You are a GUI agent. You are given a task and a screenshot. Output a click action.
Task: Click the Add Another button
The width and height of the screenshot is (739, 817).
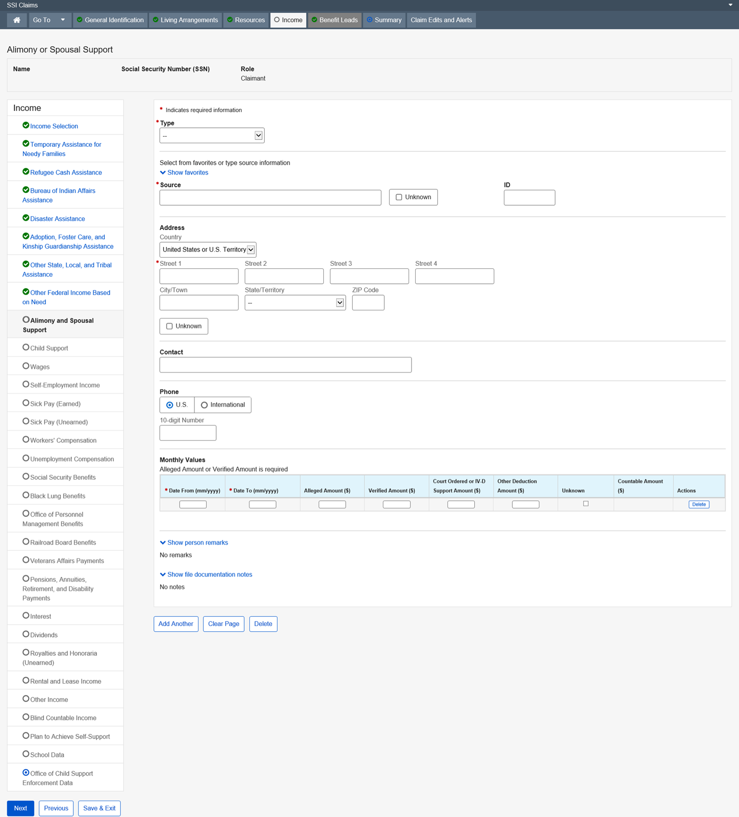click(x=176, y=624)
